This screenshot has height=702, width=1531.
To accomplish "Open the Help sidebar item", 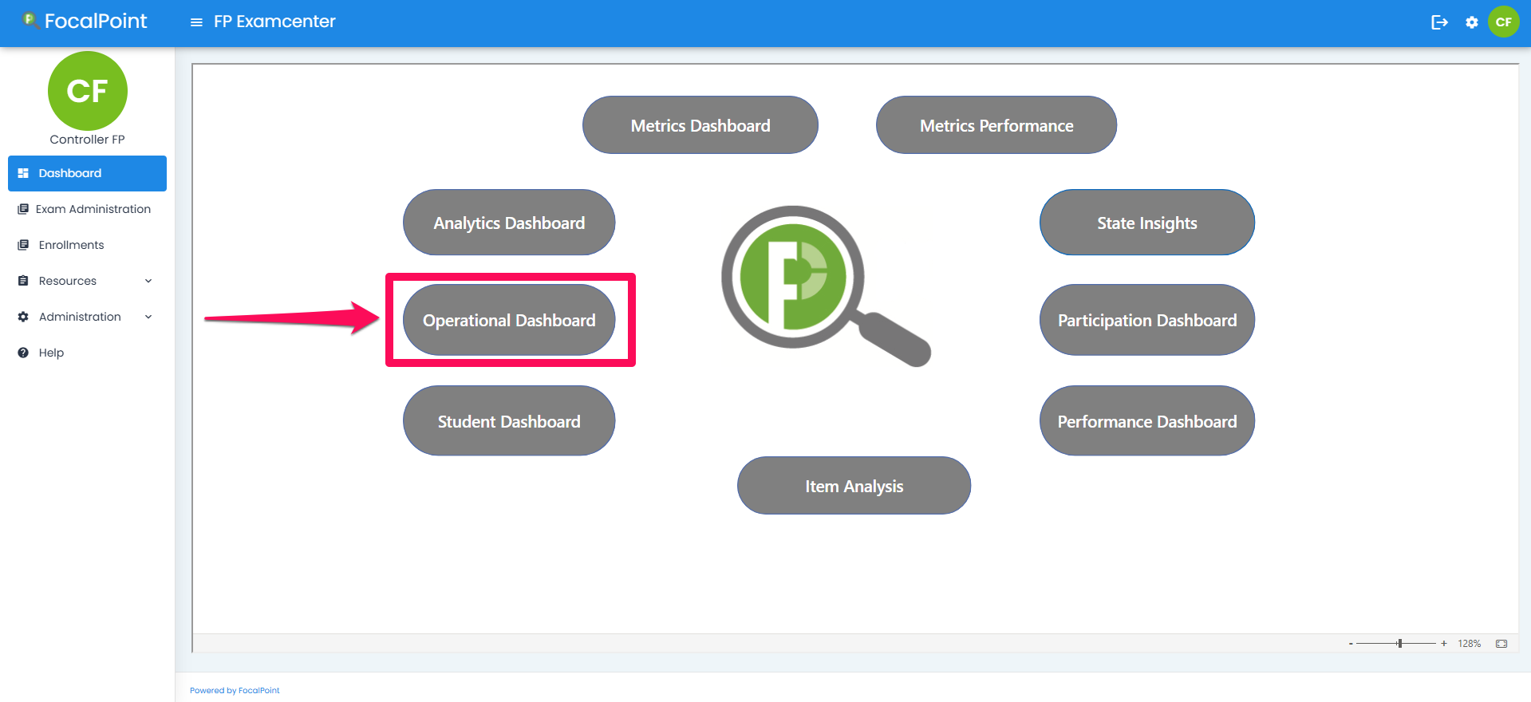I will tap(87, 353).
